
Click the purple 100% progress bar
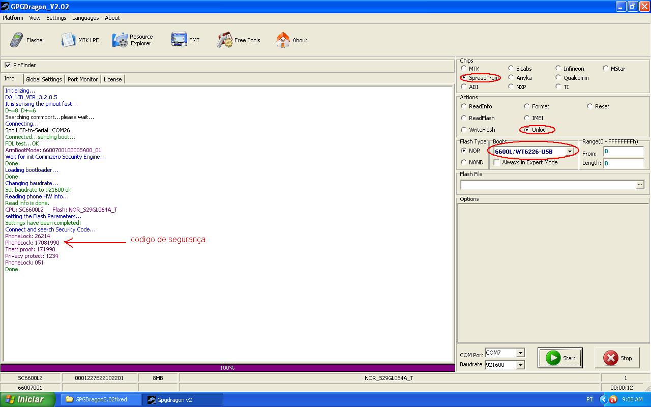[x=227, y=368]
